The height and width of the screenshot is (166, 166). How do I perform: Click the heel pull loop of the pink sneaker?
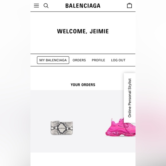pos(112,120)
